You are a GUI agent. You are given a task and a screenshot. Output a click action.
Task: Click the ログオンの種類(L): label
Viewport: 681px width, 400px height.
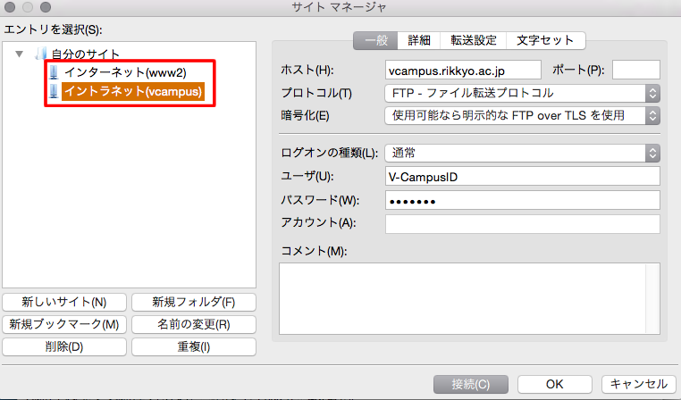point(330,153)
